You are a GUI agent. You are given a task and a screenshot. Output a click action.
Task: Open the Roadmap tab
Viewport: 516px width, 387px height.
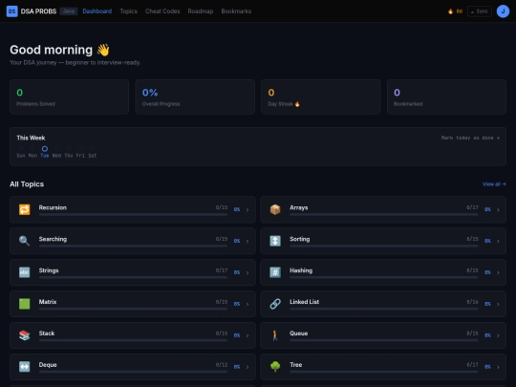pos(201,11)
